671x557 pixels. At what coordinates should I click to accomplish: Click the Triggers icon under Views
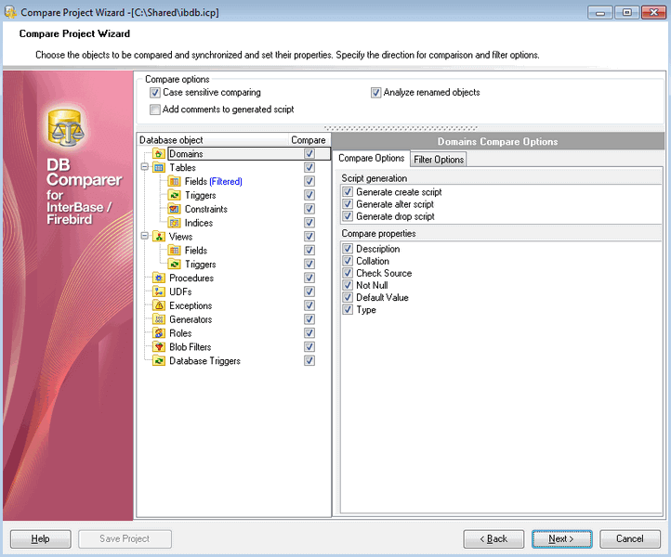(174, 265)
